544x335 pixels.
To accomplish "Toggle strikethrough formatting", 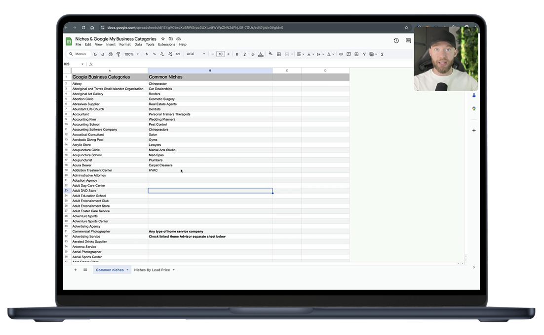I will (253, 54).
